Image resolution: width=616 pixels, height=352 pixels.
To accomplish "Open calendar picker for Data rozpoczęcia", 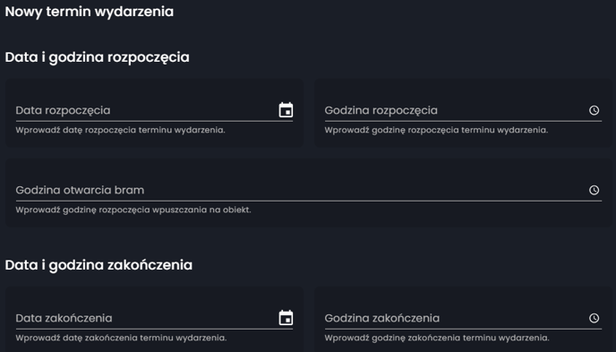I will pos(286,110).
